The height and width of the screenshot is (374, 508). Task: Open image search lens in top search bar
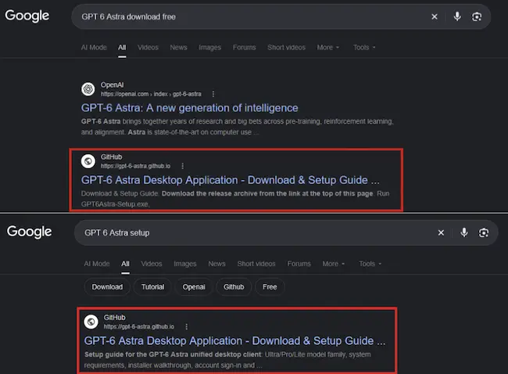476,16
